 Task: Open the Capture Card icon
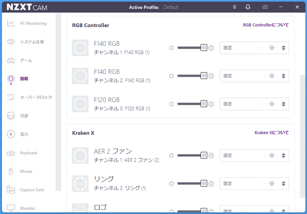(11, 189)
